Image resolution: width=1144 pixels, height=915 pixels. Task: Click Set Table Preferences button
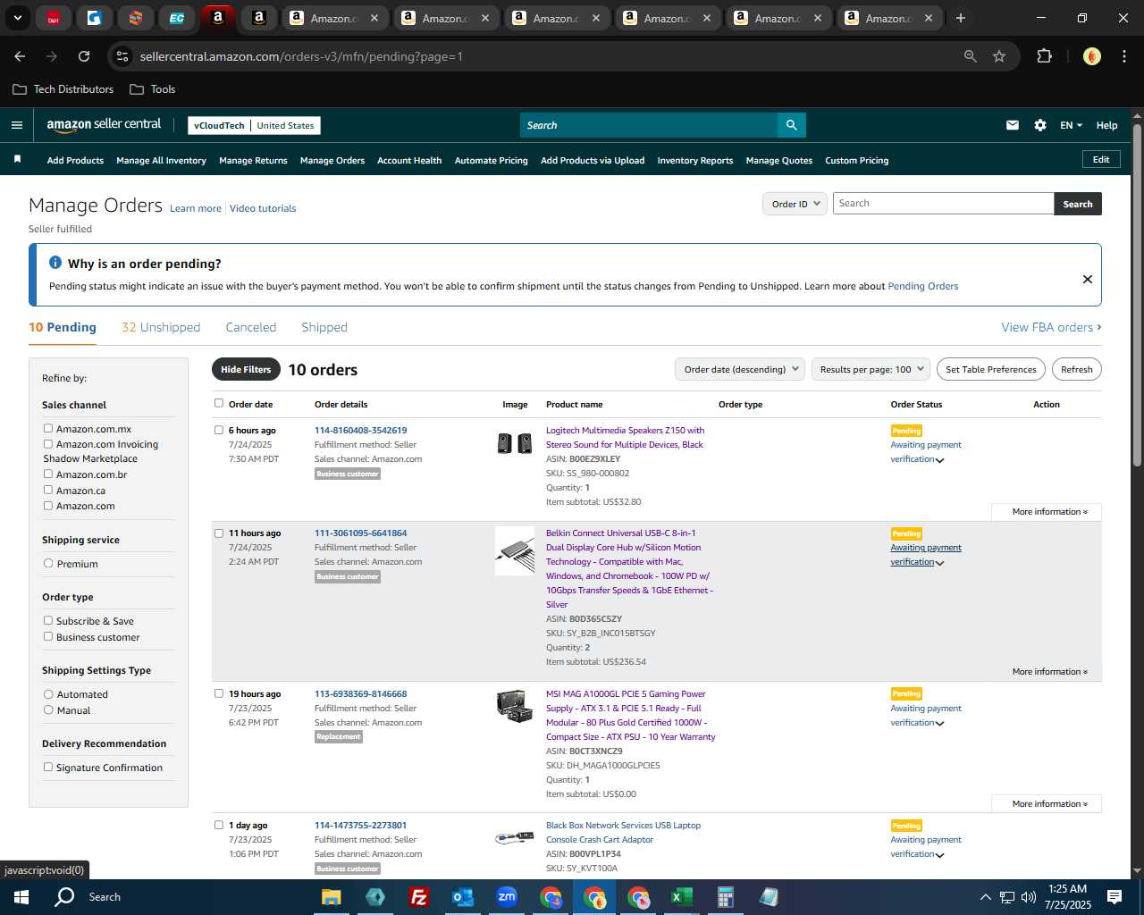point(991,369)
